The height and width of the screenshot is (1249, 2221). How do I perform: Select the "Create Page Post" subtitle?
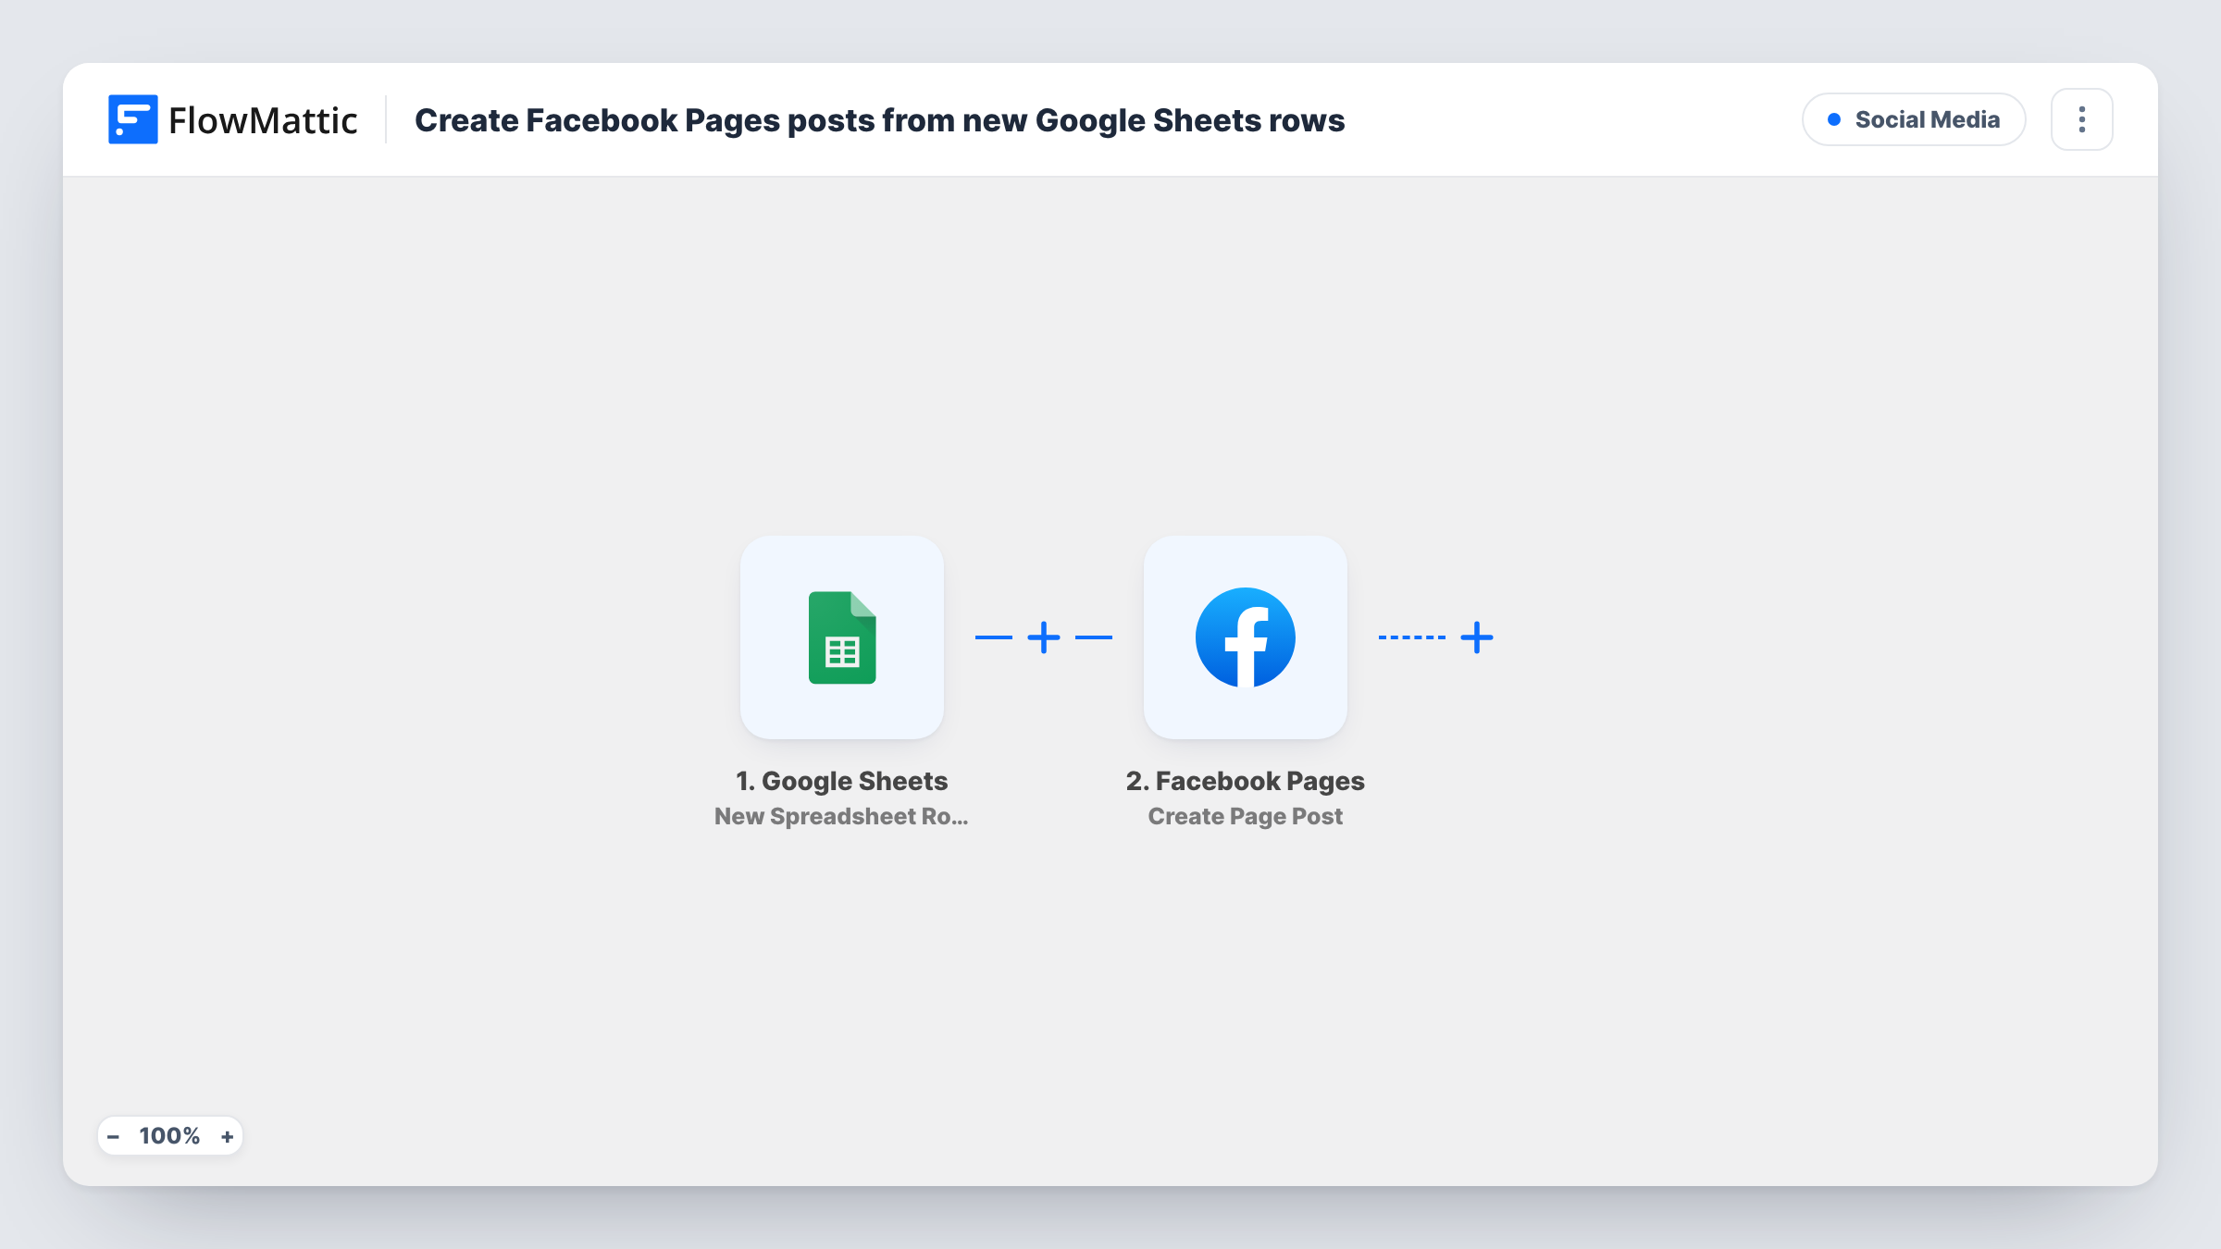coord(1246,816)
